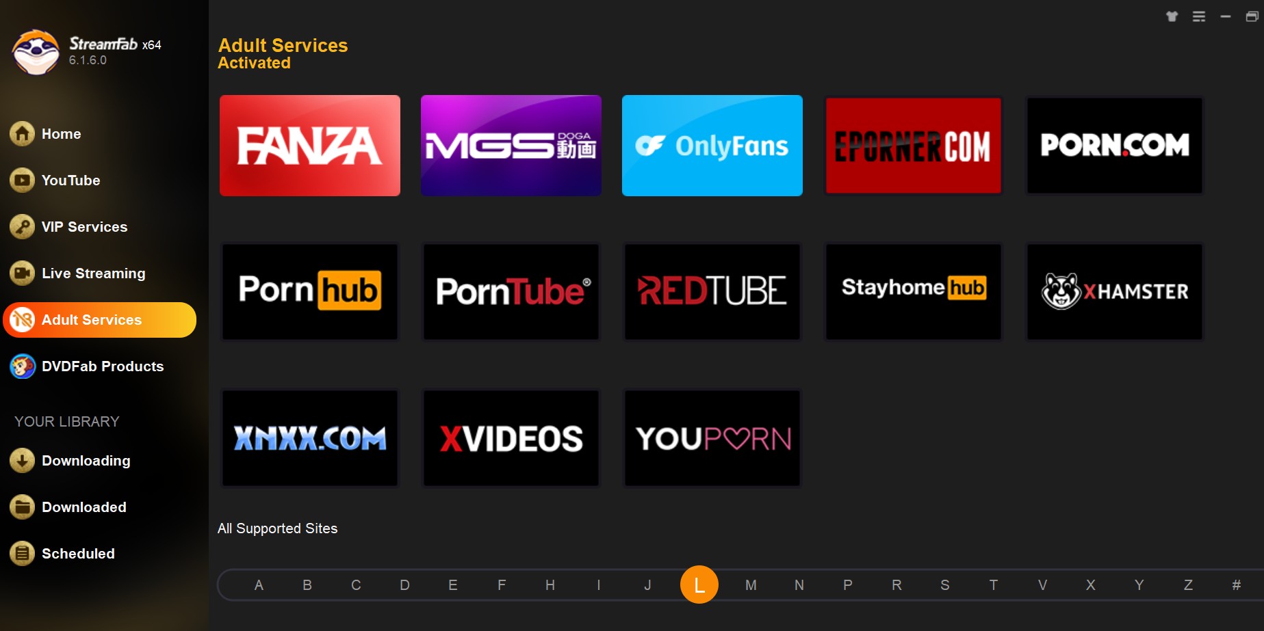Select letter X in site index
This screenshot has width=1264, height=631.
pyautogui.click(x=1091, y=585)
